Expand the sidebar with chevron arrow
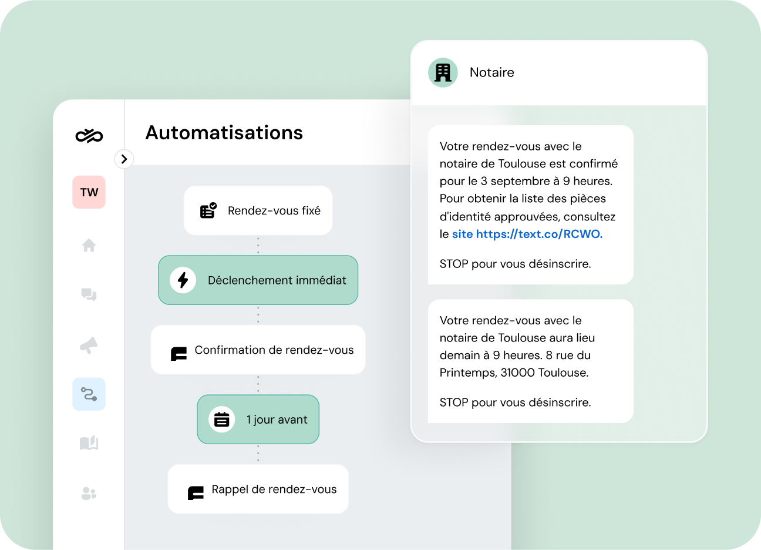The height and width of the screenshot is (550, 761). click(x=124, y=159)
